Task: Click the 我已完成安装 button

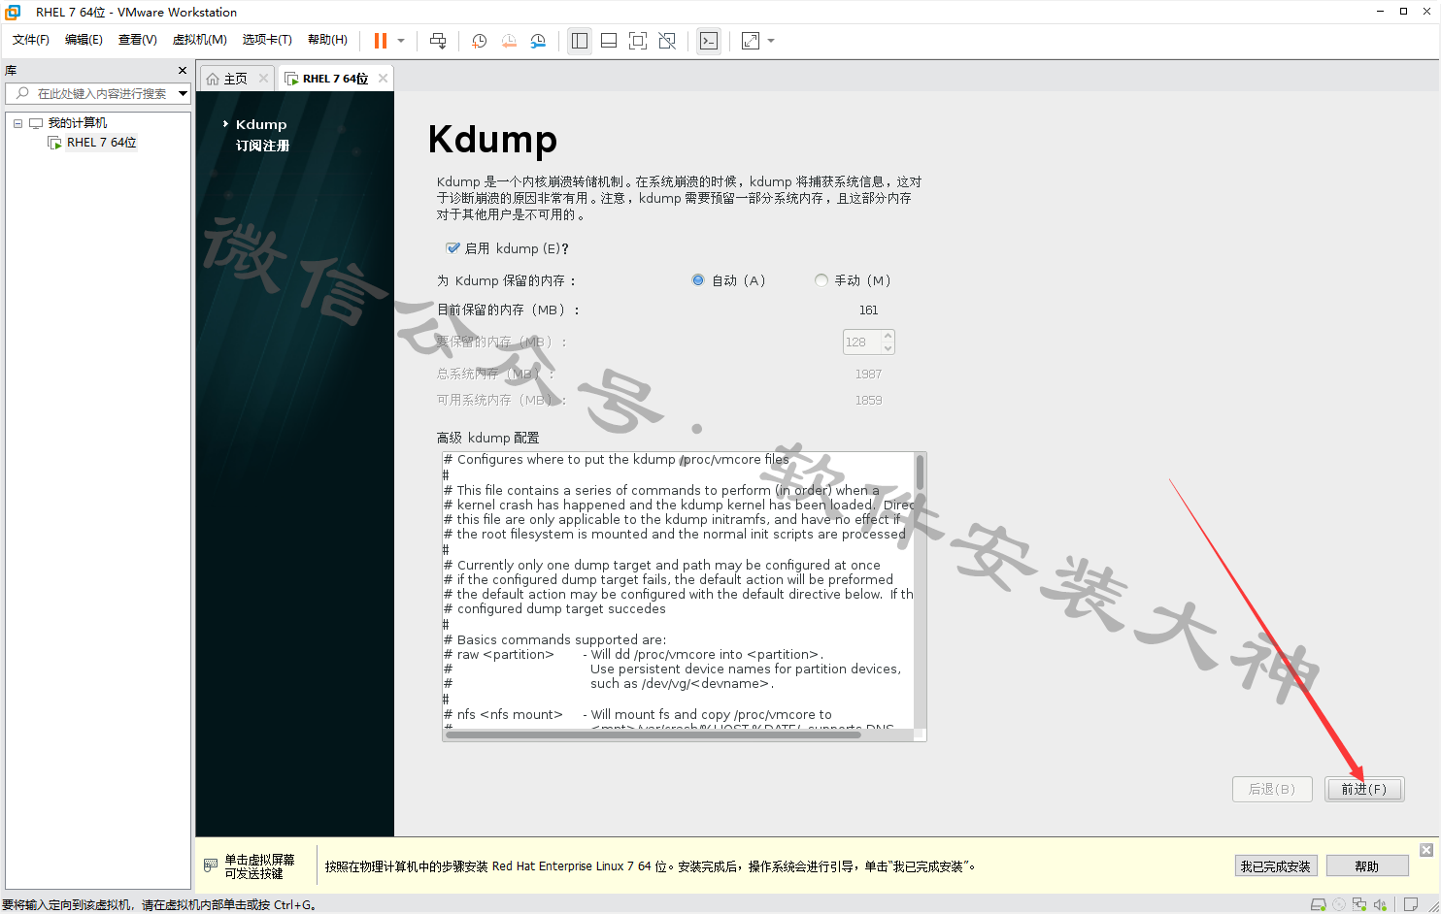Action: [x=1275, y=866]
